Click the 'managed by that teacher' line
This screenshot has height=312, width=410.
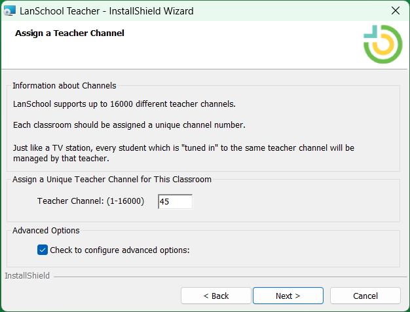61,159
